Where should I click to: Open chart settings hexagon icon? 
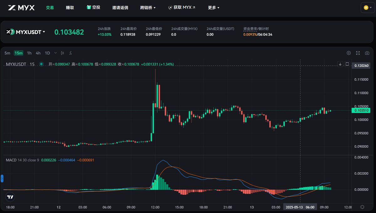(x=348, y=53)
